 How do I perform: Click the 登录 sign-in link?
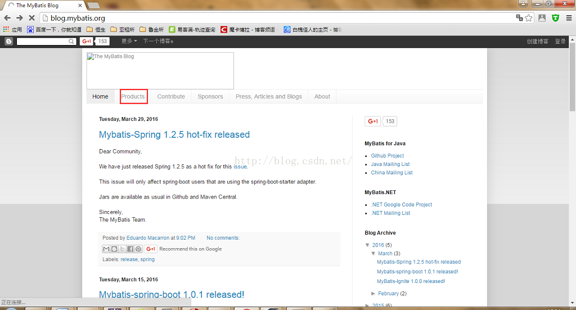tap(560, 42)
